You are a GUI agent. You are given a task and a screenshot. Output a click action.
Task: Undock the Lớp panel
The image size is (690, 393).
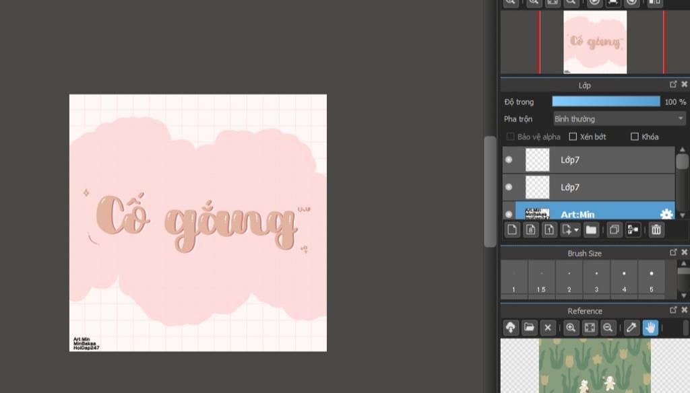tap(673, 84)
